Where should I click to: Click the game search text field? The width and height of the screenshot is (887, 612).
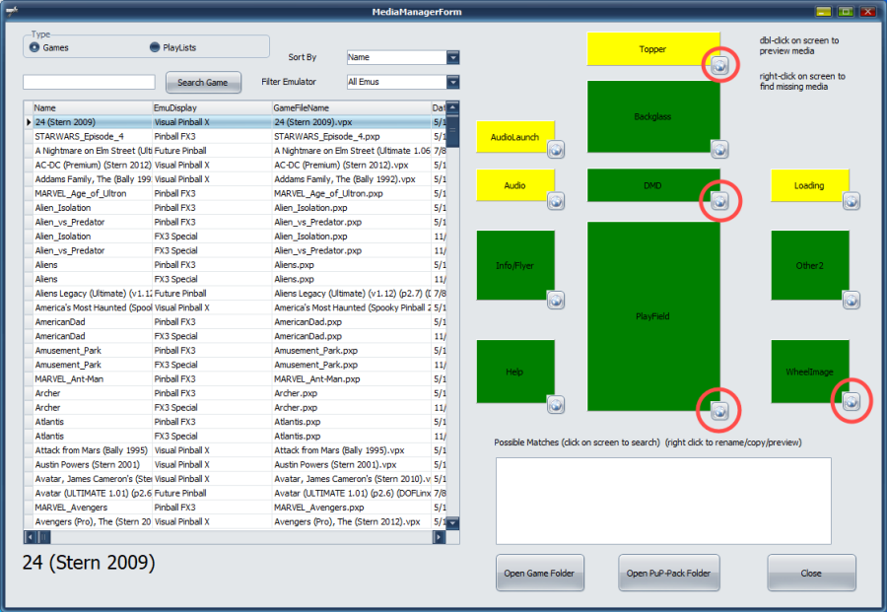(89, 83)
